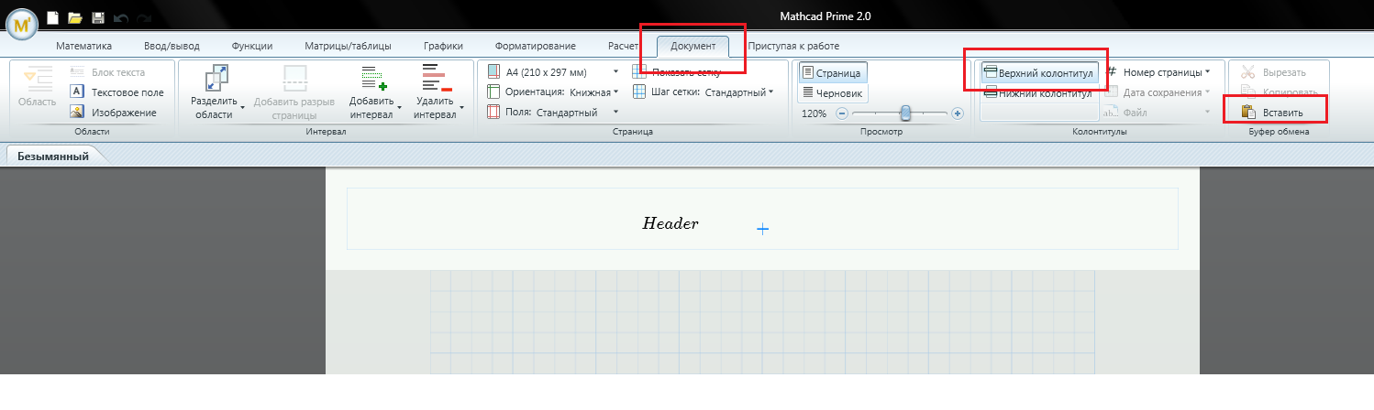Select the Документ ribbon tab
Screen dimensions: 1374x410
693,46
